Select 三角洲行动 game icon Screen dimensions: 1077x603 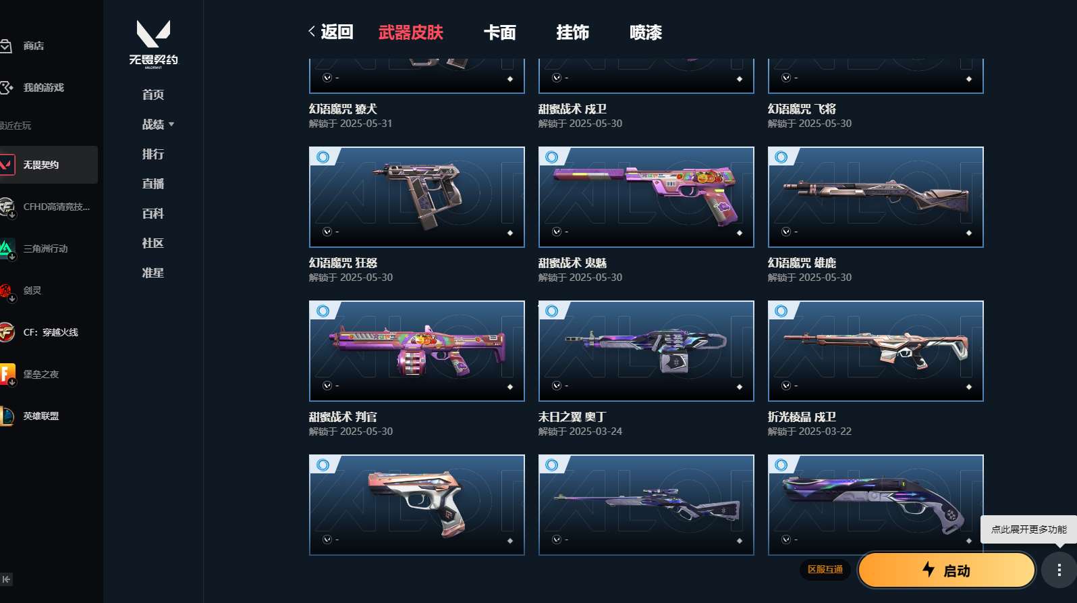click(7, 248)
